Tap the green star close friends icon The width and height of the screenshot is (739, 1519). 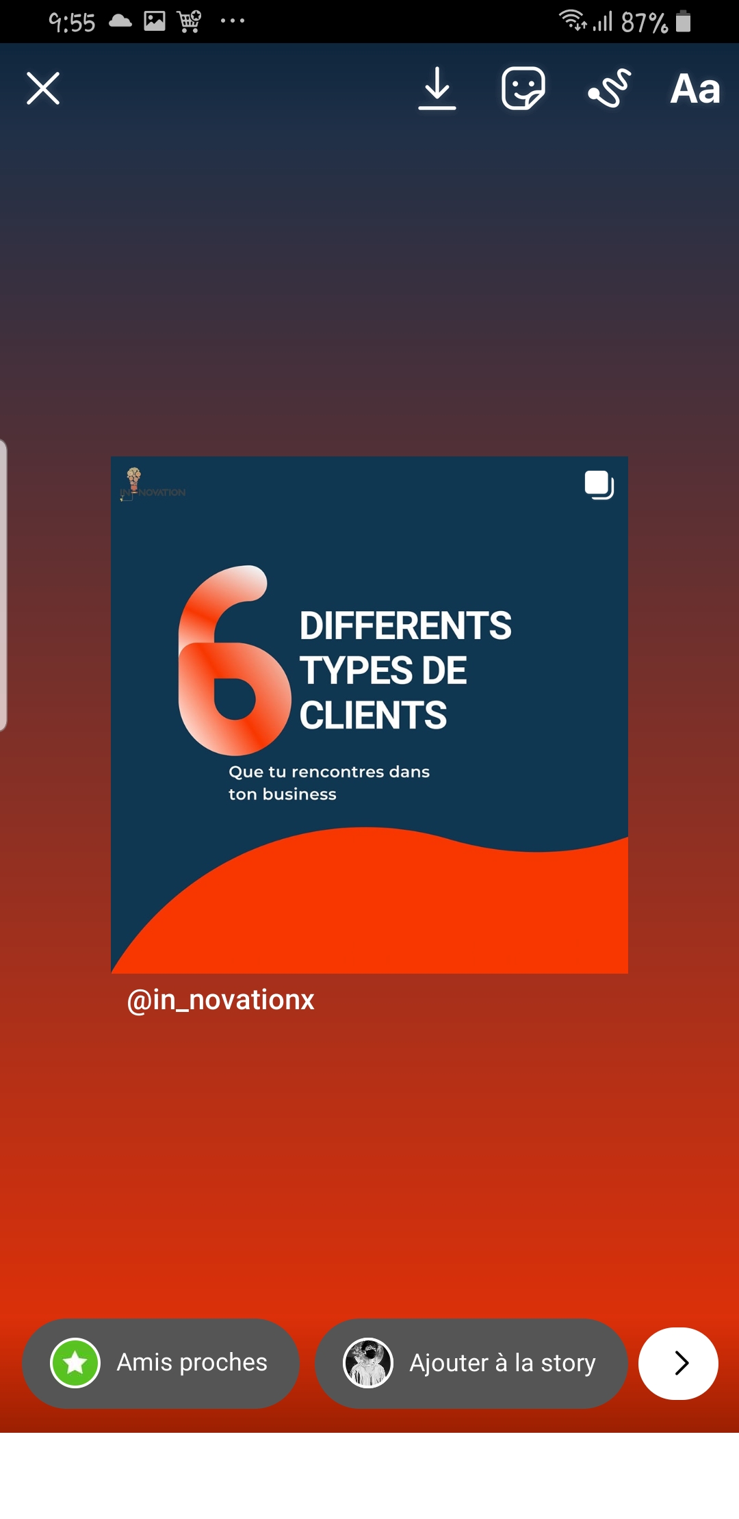coord(75,1363)
